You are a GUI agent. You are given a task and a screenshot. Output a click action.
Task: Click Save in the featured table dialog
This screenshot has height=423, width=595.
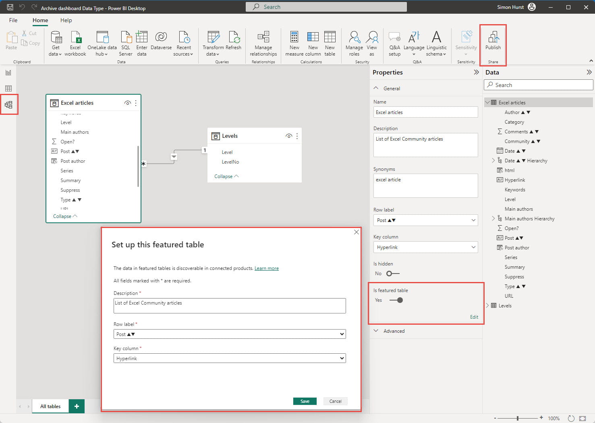305,401
